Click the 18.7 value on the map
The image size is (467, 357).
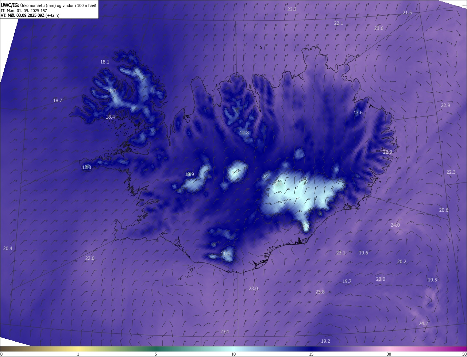pos(58,100)
